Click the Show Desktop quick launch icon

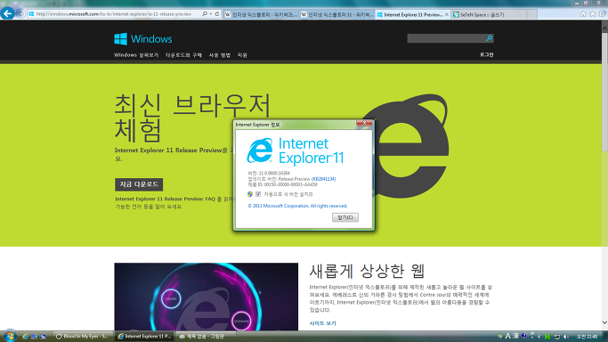click(34, 337)
